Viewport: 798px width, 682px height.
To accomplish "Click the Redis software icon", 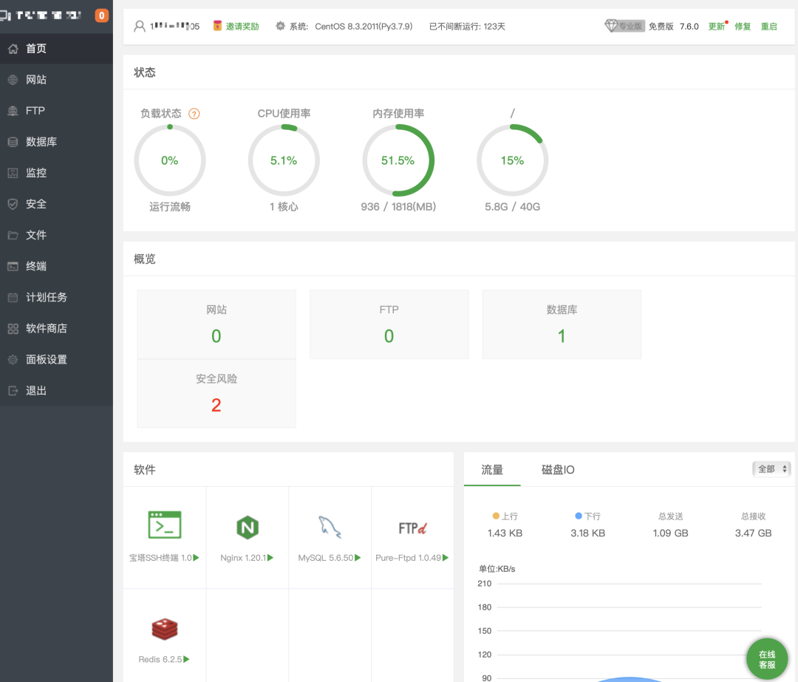I will coord(164,629).
